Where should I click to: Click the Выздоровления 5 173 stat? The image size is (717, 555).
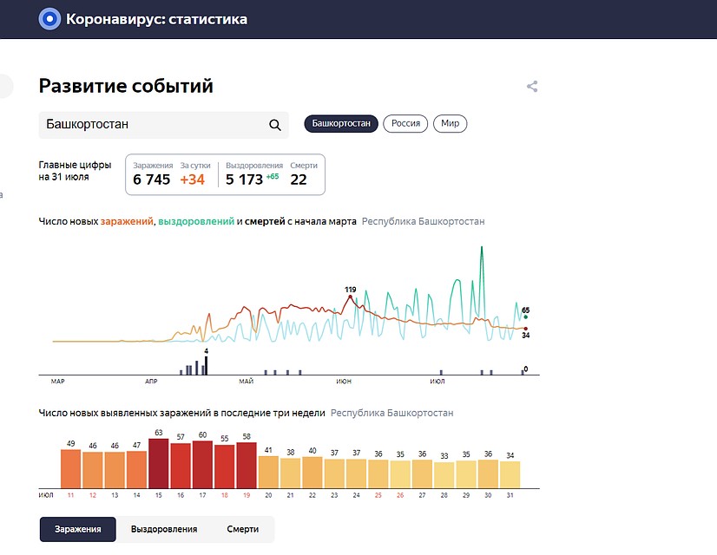pyautogui.click(x=244, y=180)
